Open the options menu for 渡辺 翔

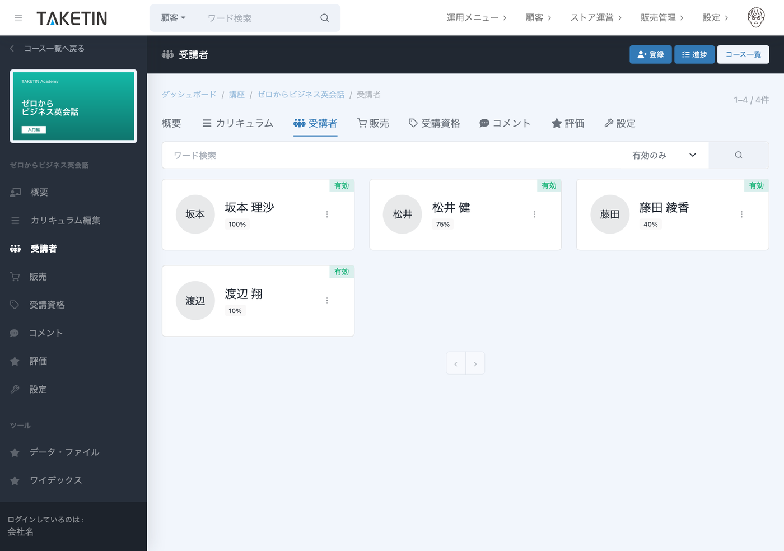pyautogui.click(x=327, y=301)
